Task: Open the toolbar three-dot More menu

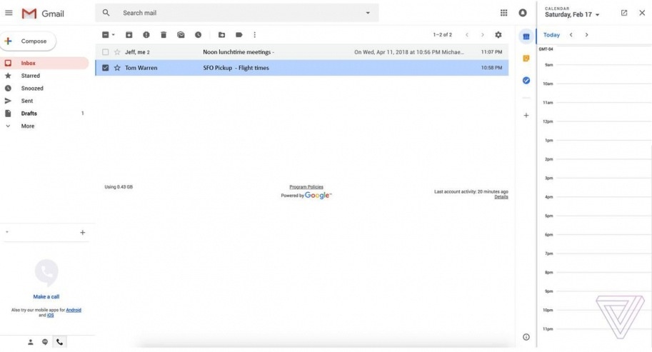Action: [254, 35]
